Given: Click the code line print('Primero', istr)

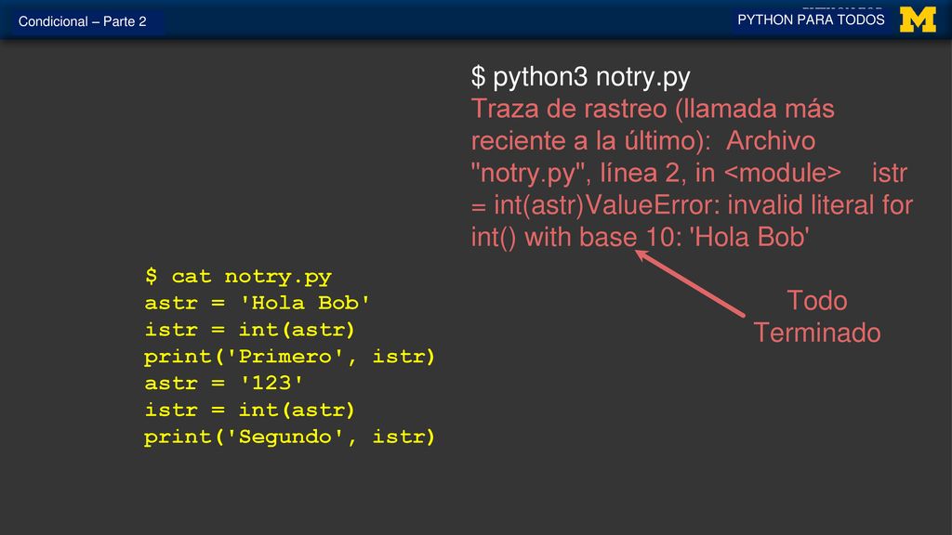Looking at the screenshot, I should 290,357.
